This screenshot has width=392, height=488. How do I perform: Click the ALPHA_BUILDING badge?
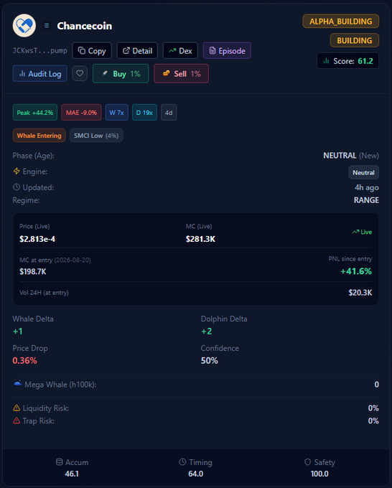pyautogui.click(x=340, y=21)
